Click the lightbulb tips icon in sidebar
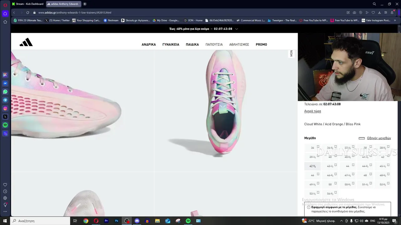 [x=5, y=205]
